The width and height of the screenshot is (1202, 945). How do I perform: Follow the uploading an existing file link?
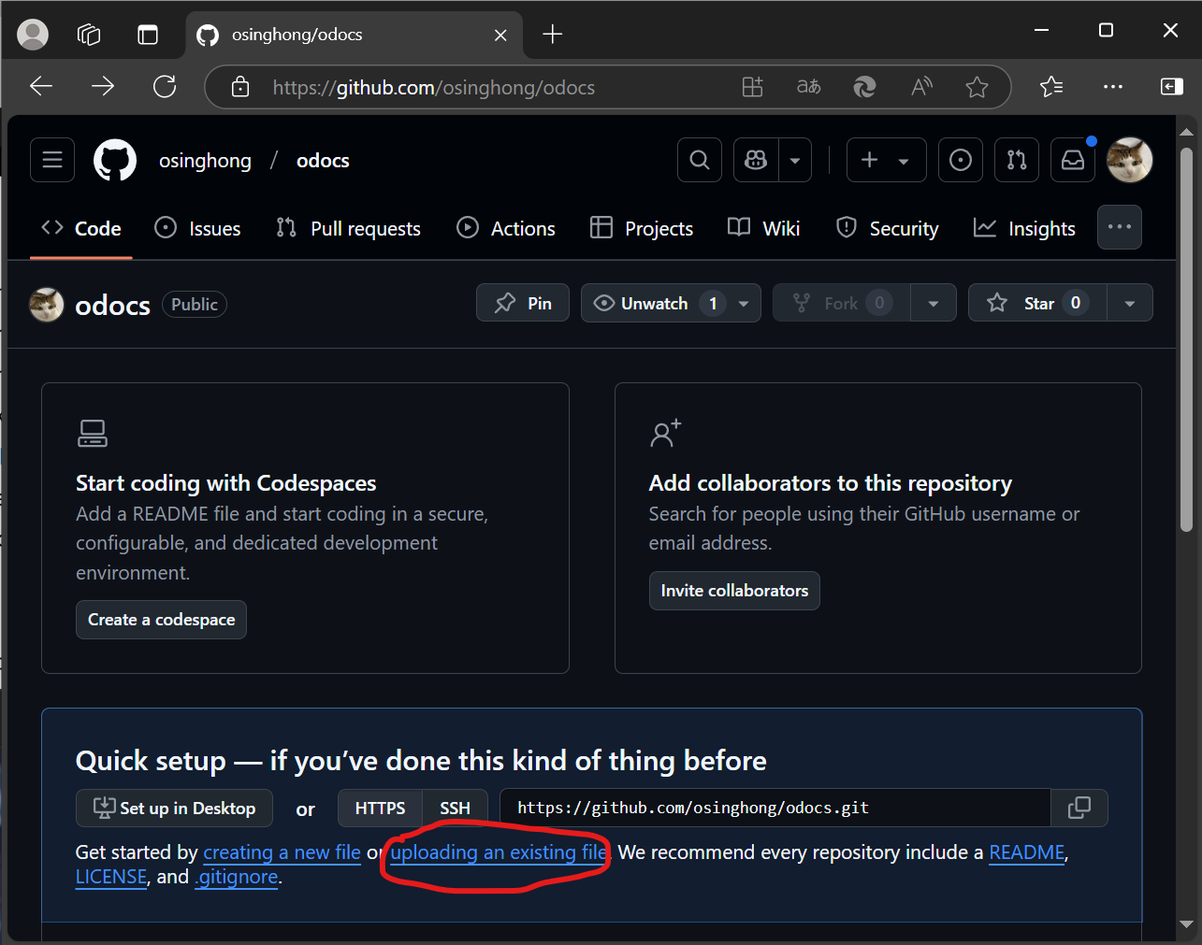(x=498, y=852)
